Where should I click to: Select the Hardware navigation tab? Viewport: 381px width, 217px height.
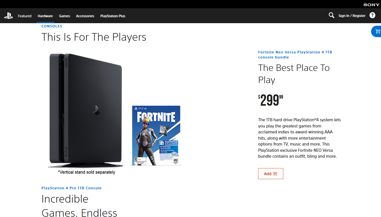coord(45,16)
